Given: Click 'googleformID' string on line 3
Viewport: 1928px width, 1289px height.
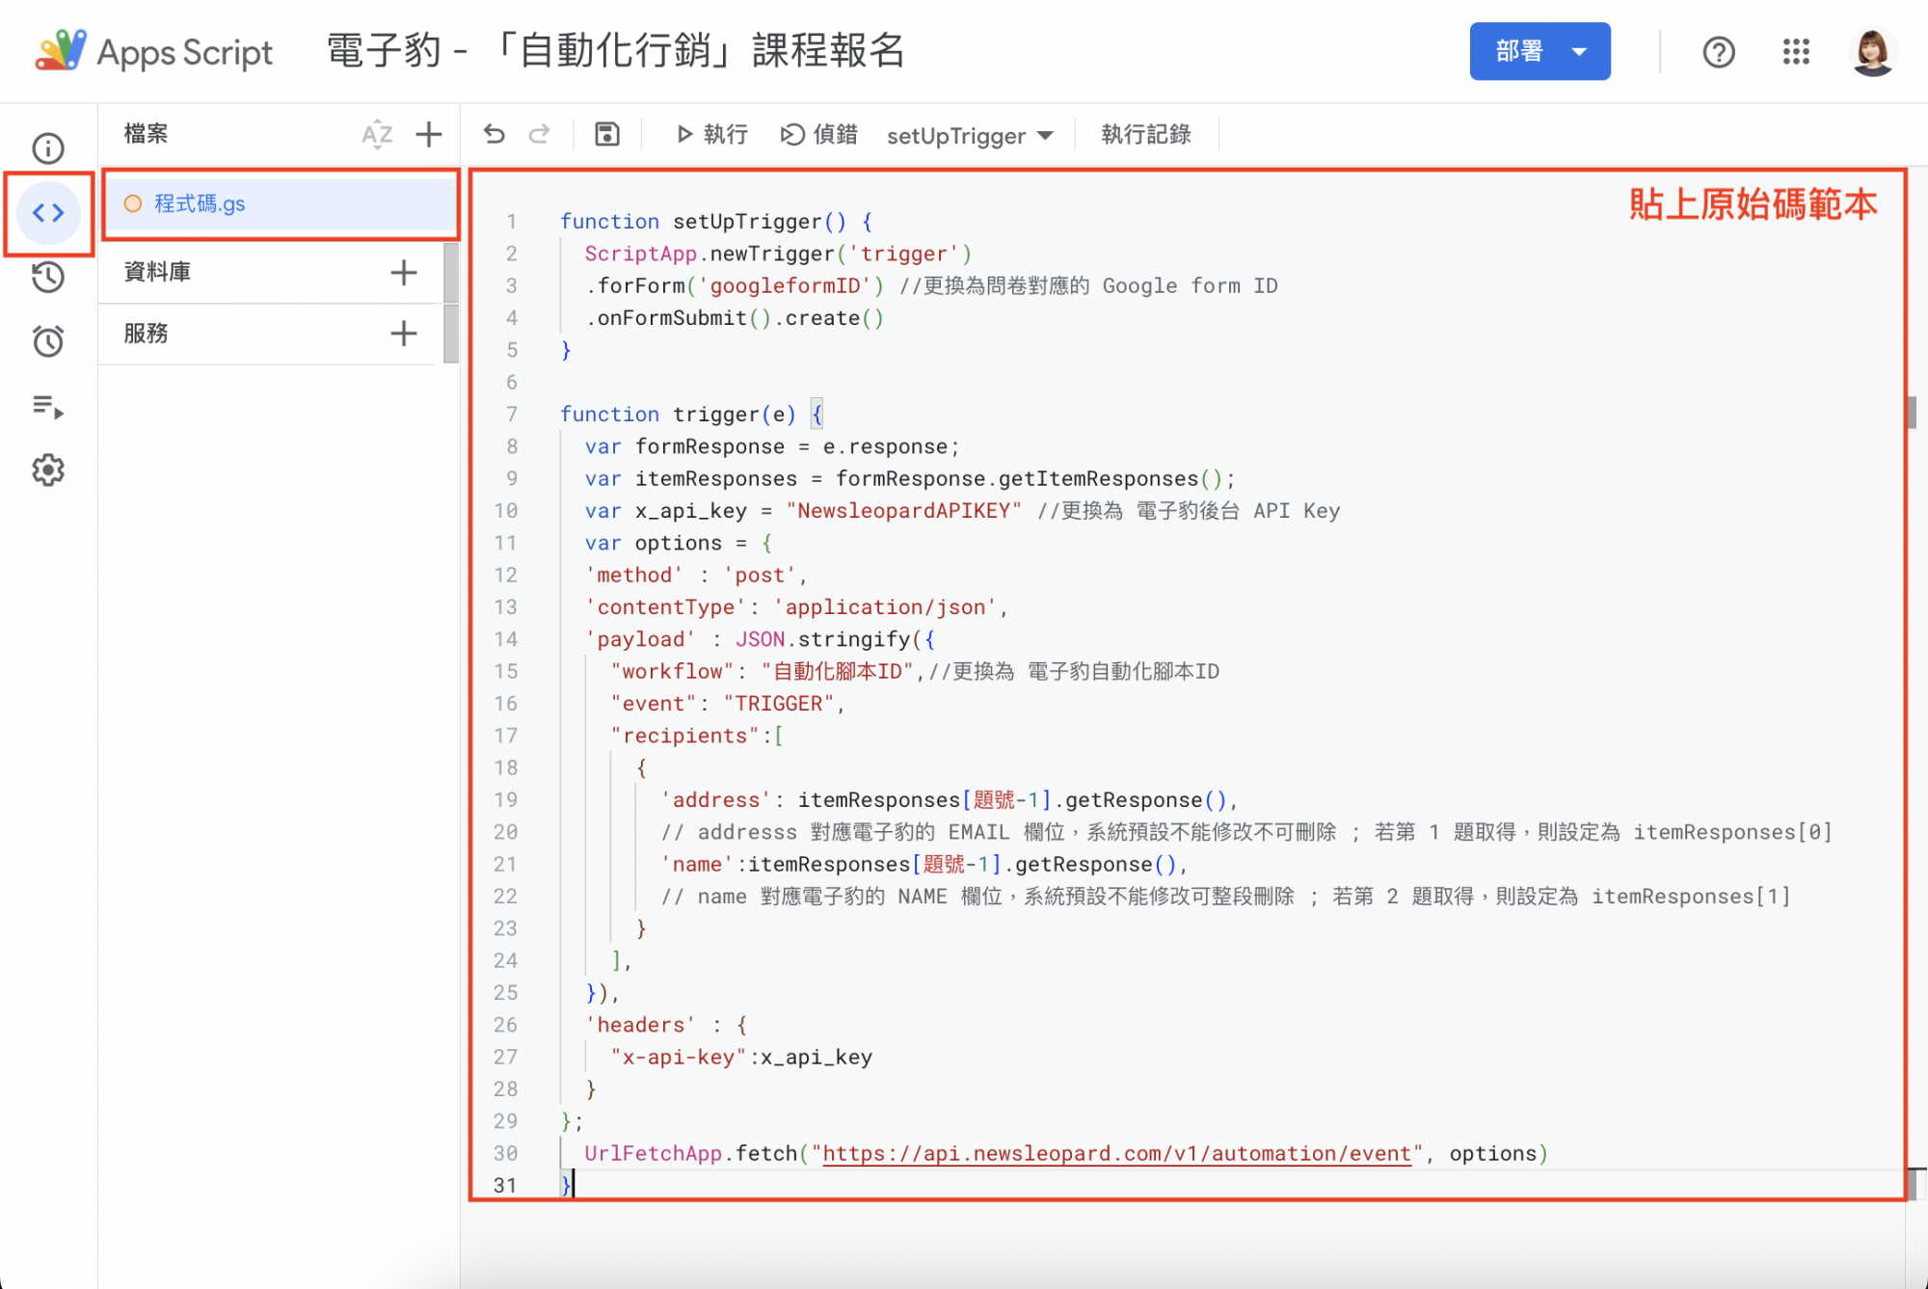Looking at the screenshot, I should (785, 286).
